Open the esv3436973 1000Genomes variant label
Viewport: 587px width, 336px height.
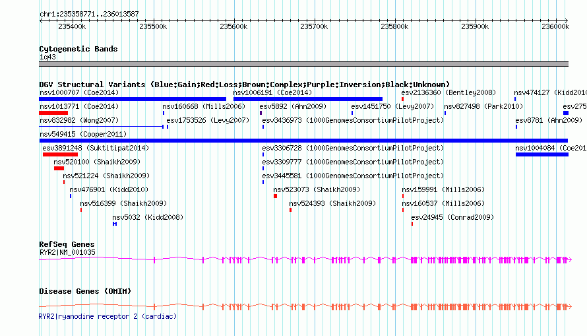[353, 120]
